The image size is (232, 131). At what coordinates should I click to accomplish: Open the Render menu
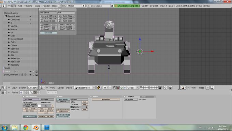[46, 6]
